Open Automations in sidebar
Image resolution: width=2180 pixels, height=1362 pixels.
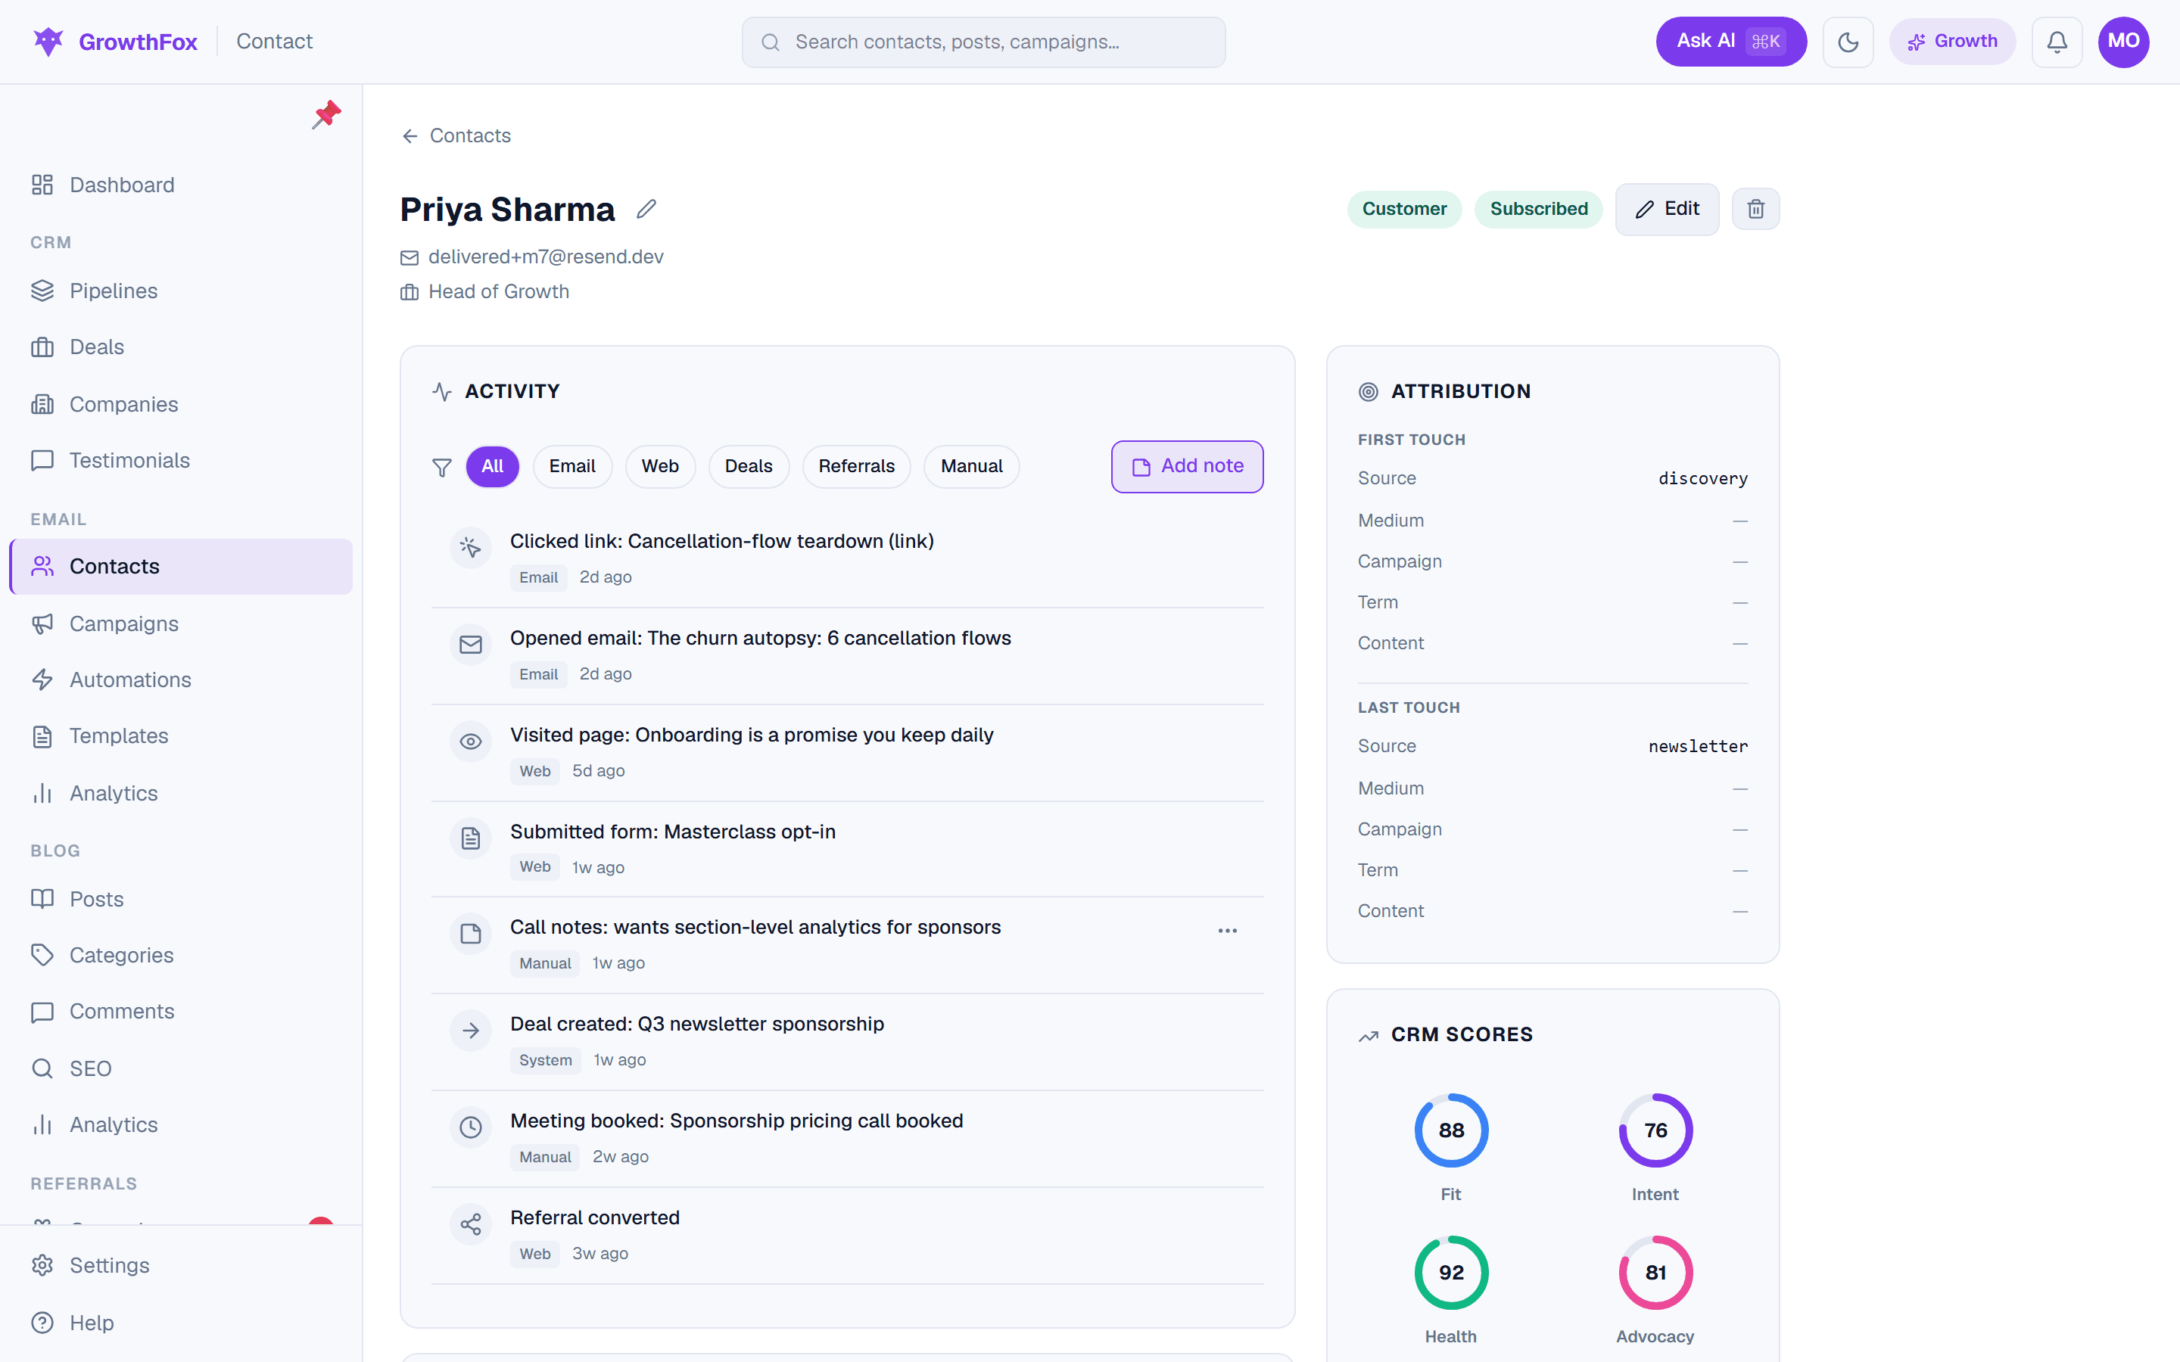(181, 680)
